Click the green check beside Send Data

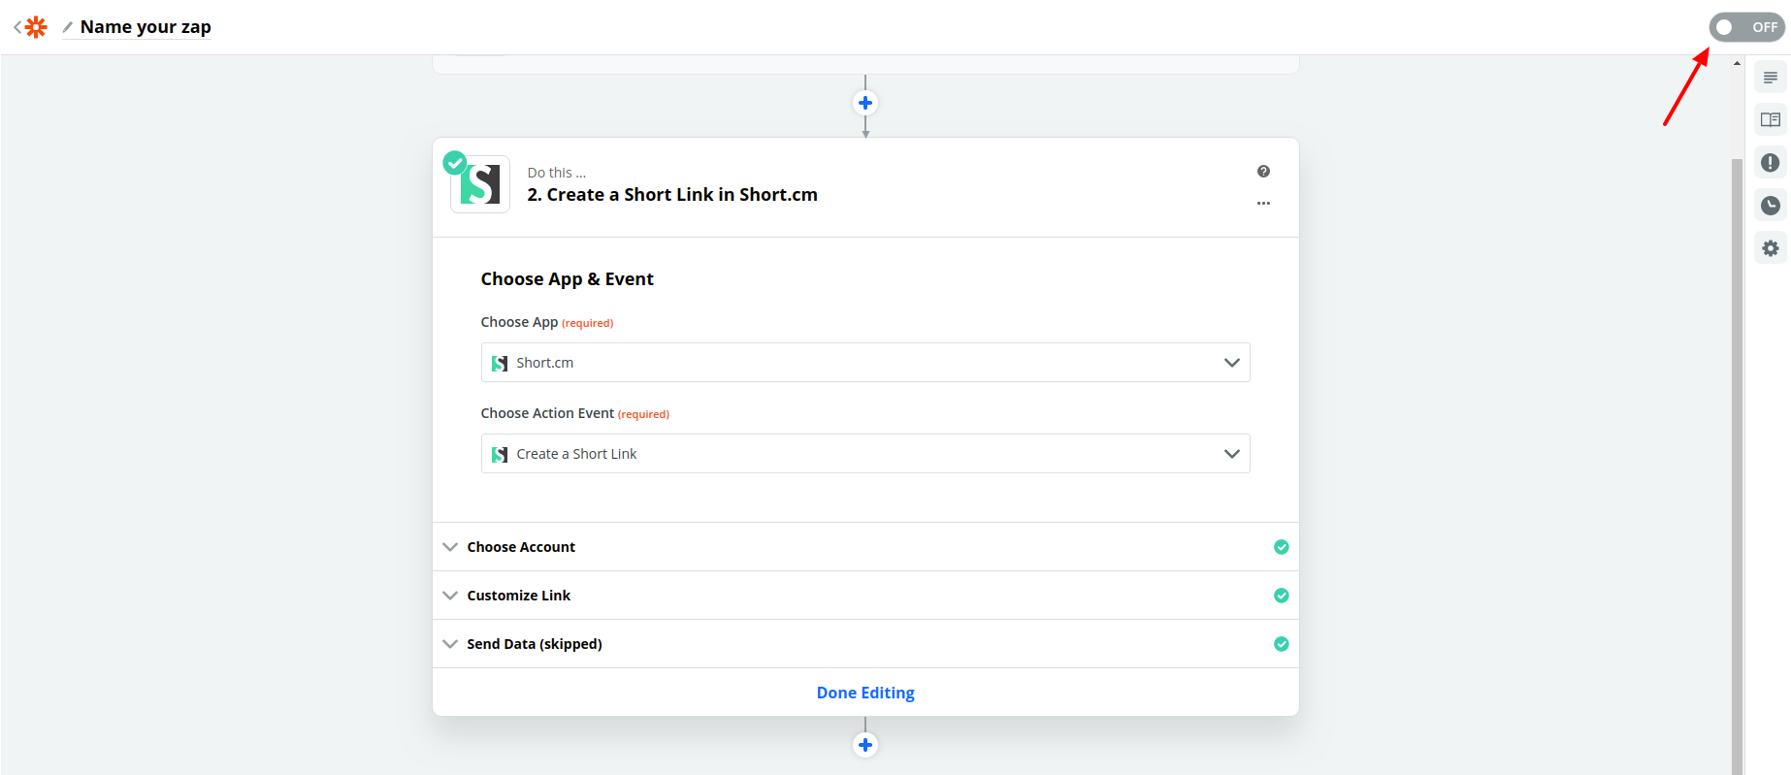[x=1281, y=644]
